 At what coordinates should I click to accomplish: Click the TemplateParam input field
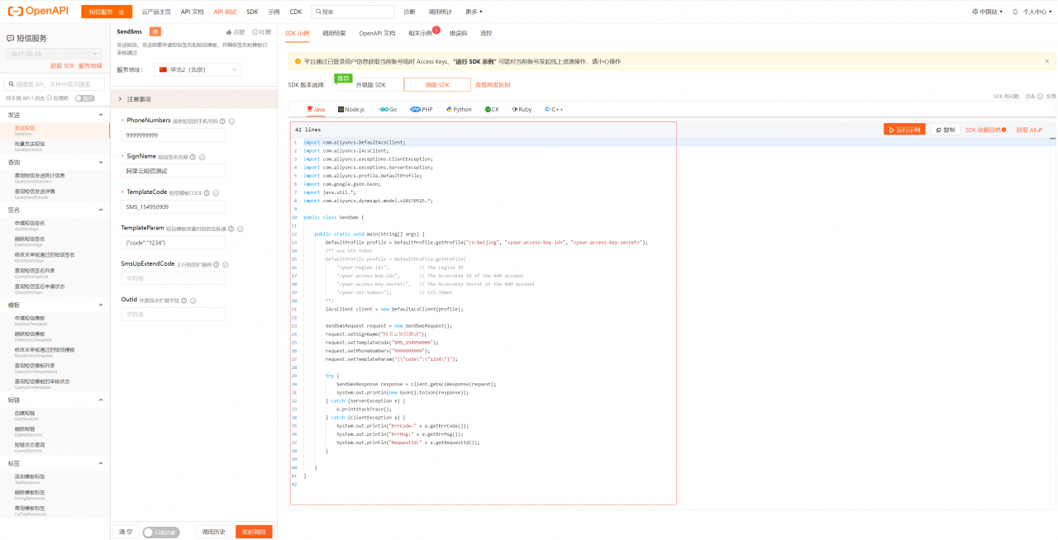[x=173, y=243]
